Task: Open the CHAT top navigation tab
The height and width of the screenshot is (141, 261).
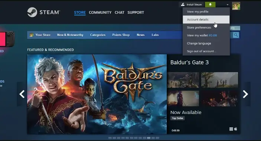Action: tap(120, 13)
